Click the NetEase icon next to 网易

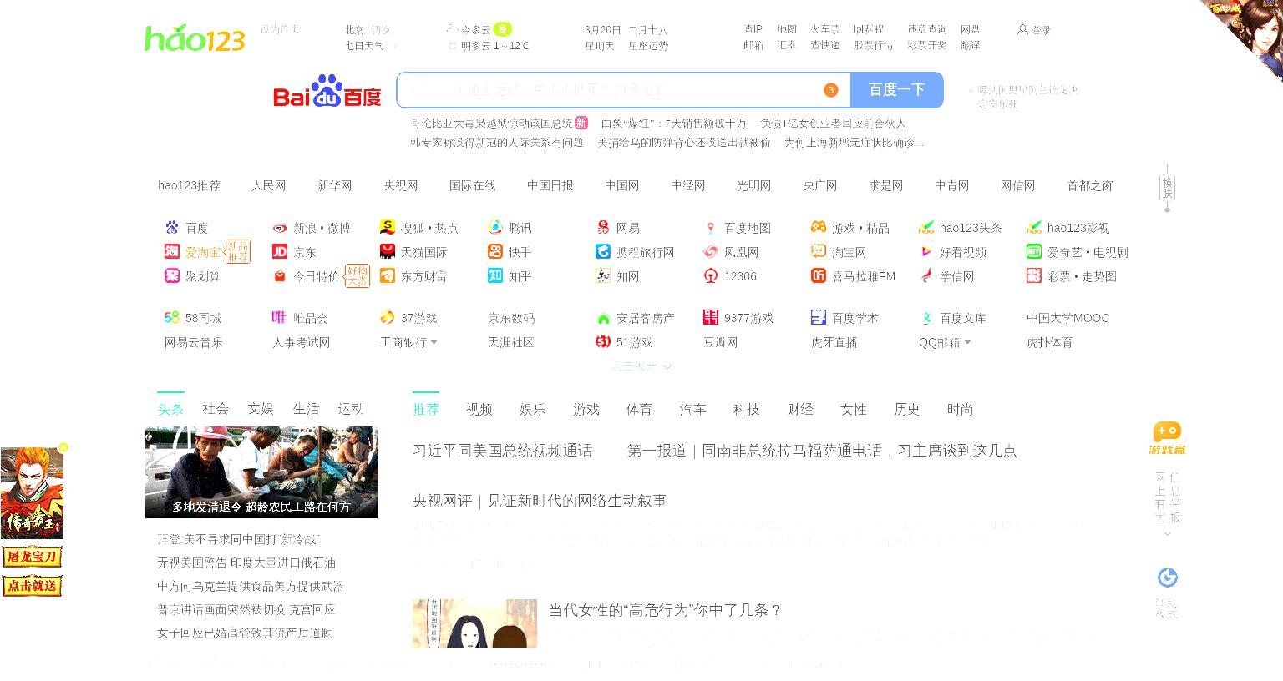pos(603,227)
